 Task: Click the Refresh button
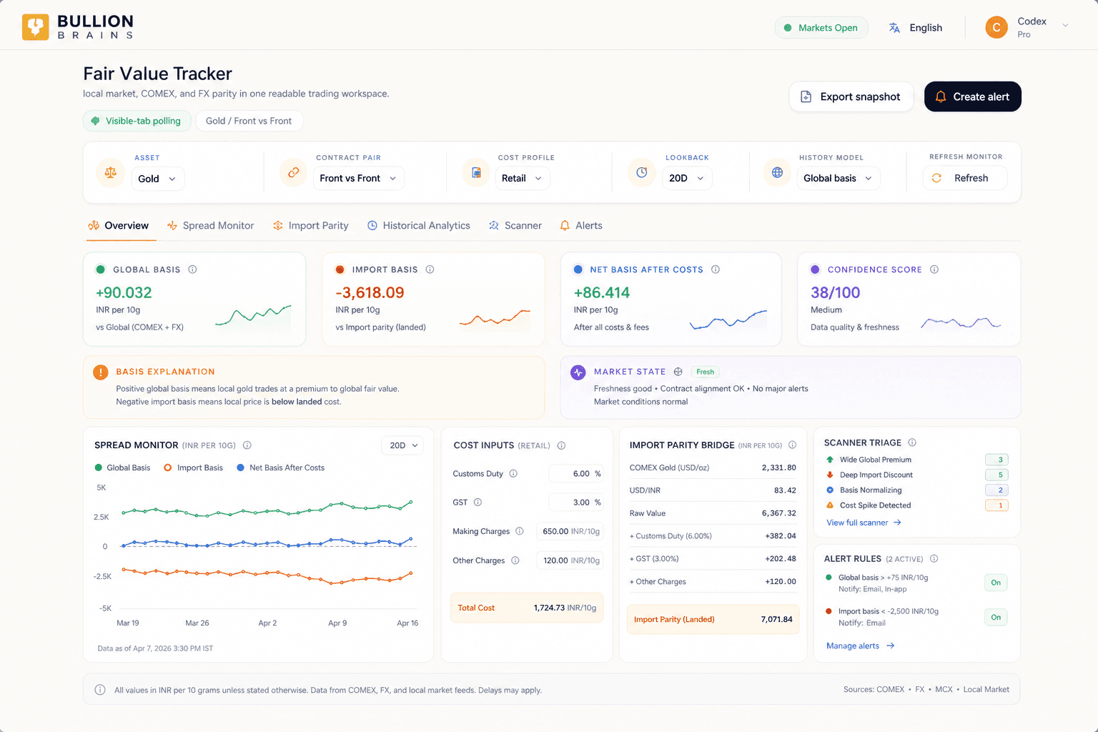[965, 178]
